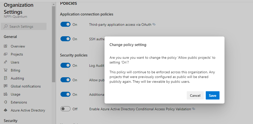The width and height of the screenshot is (253, 124).
Task: Click link icon next to OAuth policy
Action: point(154,24)
